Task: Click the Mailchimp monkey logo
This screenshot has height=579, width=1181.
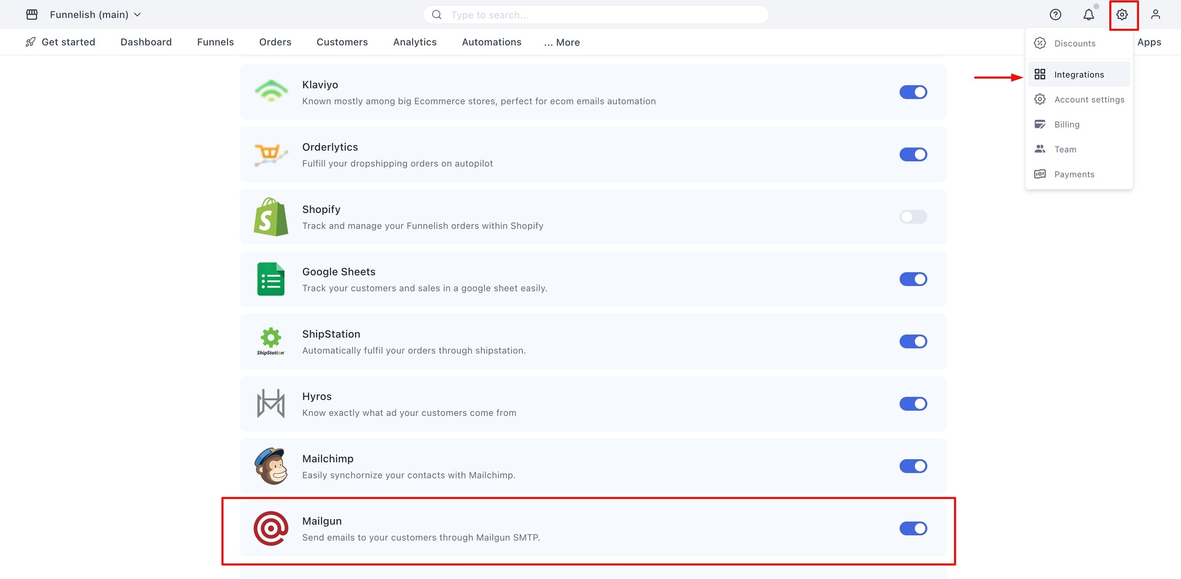Action: click(271, 466)
